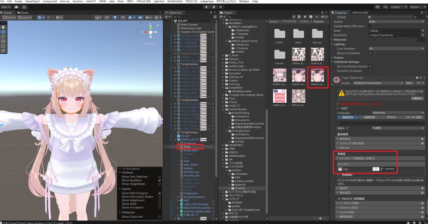Click the global search magnifier icon
This screenshot has width=428, height=224.
tap(386, 7)
